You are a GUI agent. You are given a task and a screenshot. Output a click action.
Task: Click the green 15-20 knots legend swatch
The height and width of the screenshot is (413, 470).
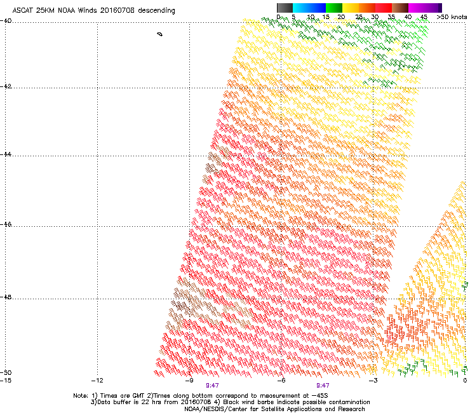pos(334,8)
